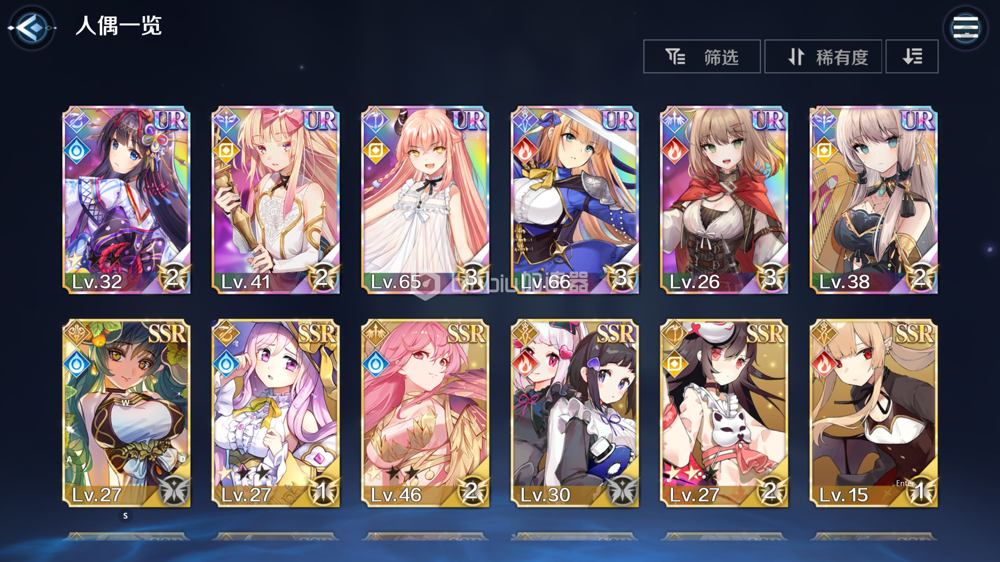This screenshot has height=562, width=1000.
Task: Select the Lv.65 UR pink-haired doll card
Action: click(x=425, y=200)
